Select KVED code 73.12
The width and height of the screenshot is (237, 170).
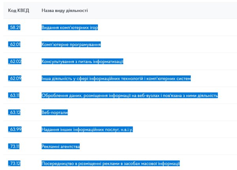(x=15, y=164)
